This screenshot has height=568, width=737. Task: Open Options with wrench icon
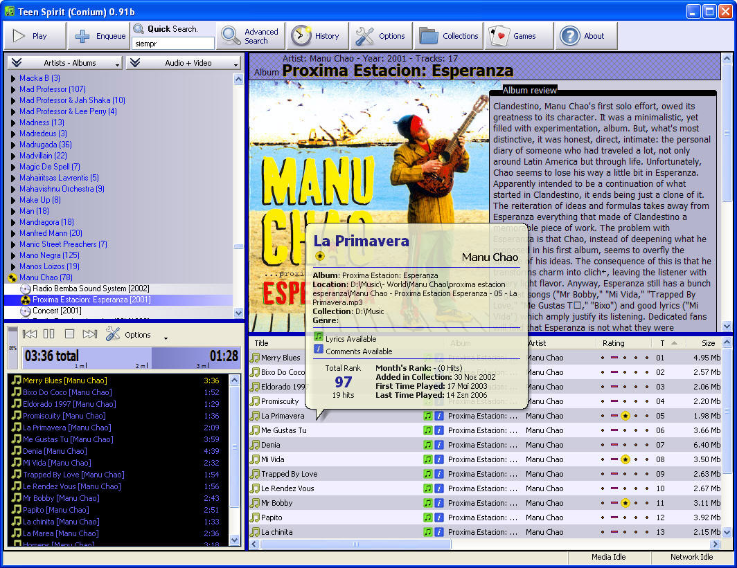[x=381, y=36]
